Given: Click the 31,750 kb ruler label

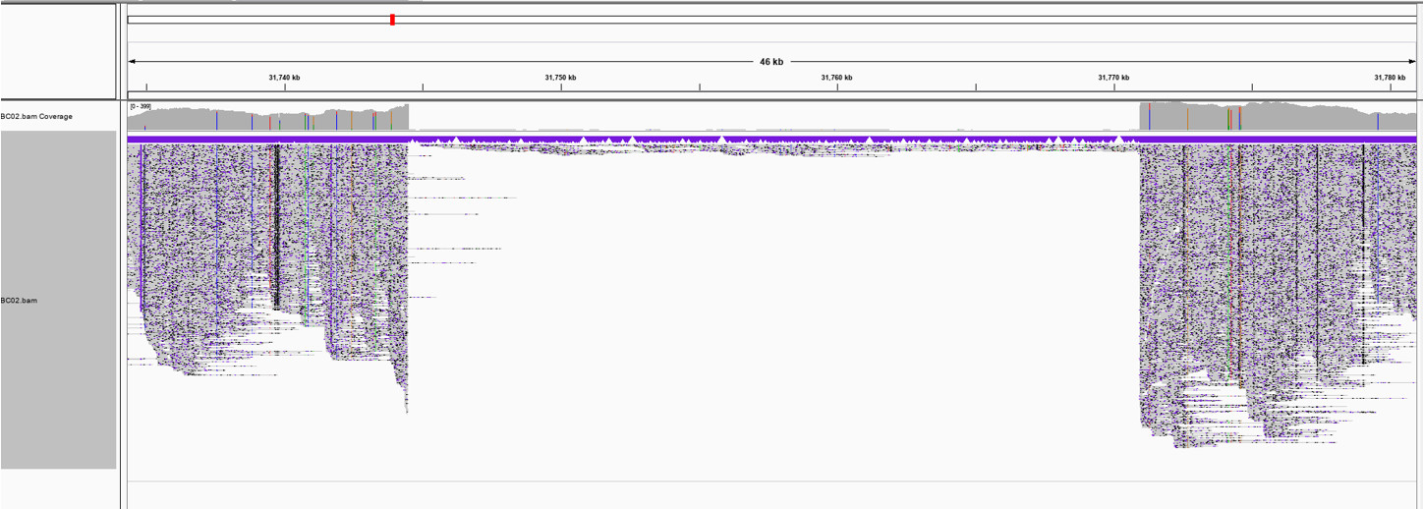Looking at the screenshot, I should (560, 78).
